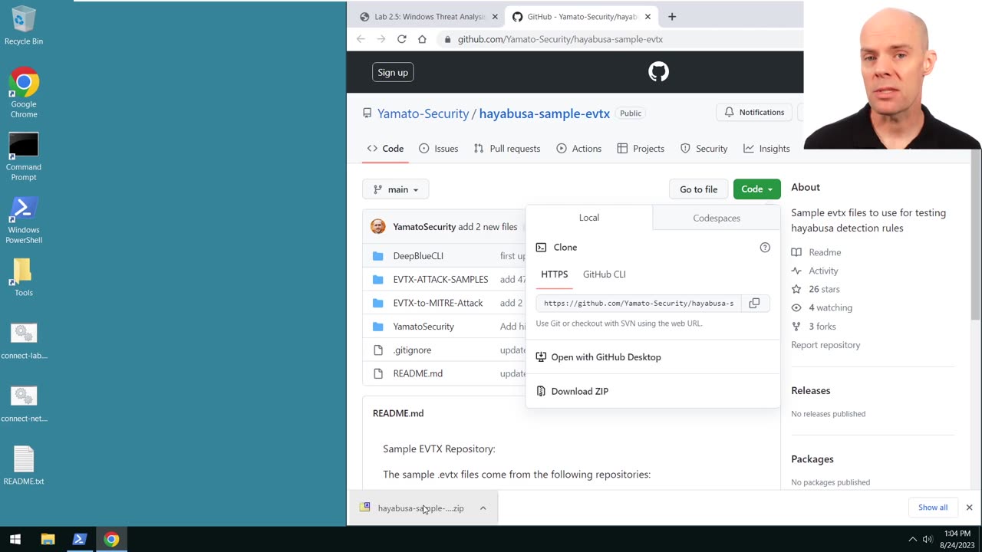Click the GitHub octocat logo
The width and height of the screenshot is (982, 552).
click(658, 72)
